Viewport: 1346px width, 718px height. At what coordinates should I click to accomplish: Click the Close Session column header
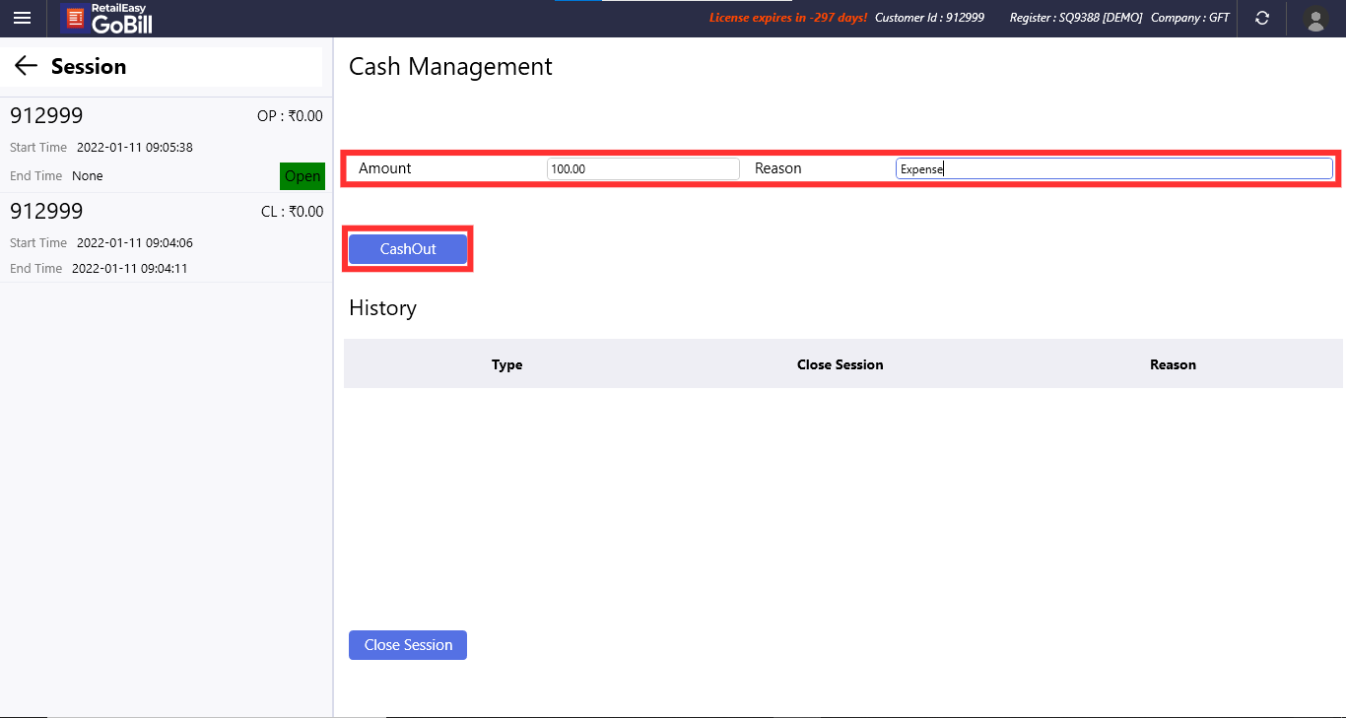pyautogui.click(x=841, y=364)
